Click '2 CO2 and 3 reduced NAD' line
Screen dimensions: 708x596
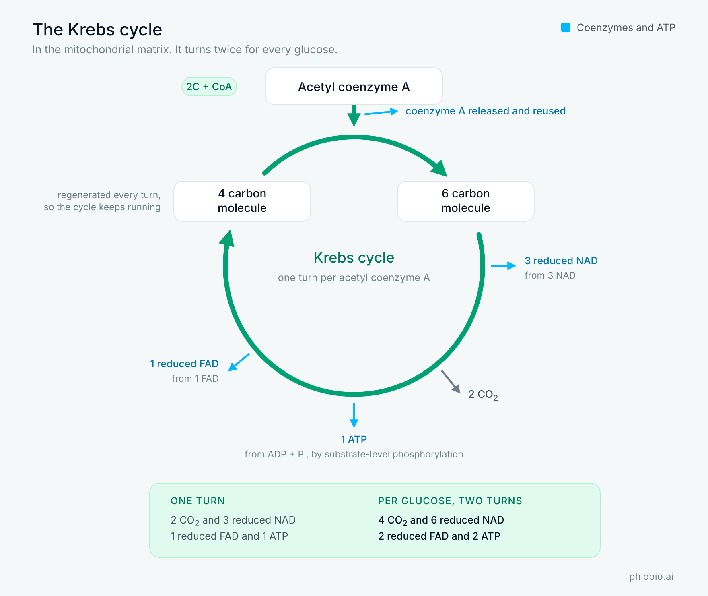(233, 520)
